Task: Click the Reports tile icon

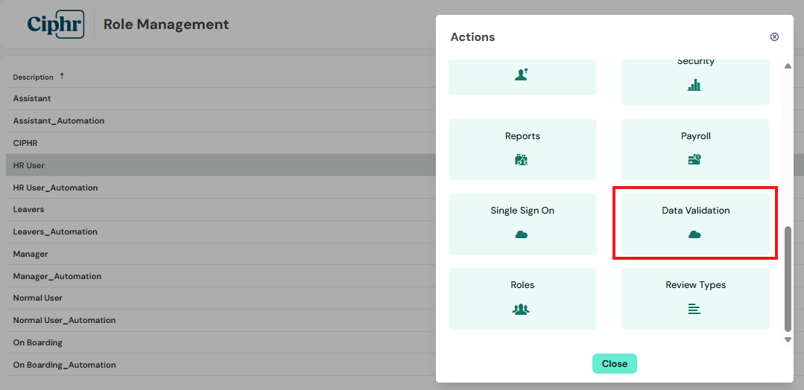Action: tap(522, 160)
